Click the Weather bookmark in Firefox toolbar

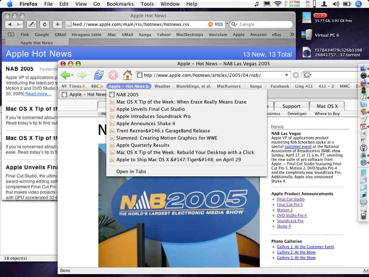click(x=163, y=86)
